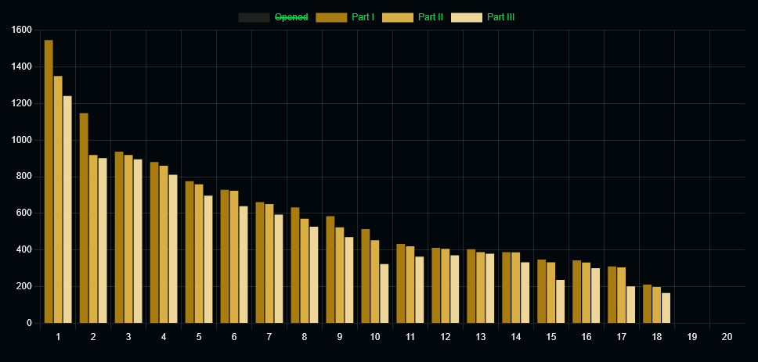758x362 pixels.
Task: Click the x-axis label 5
Action: coord(199,337)
